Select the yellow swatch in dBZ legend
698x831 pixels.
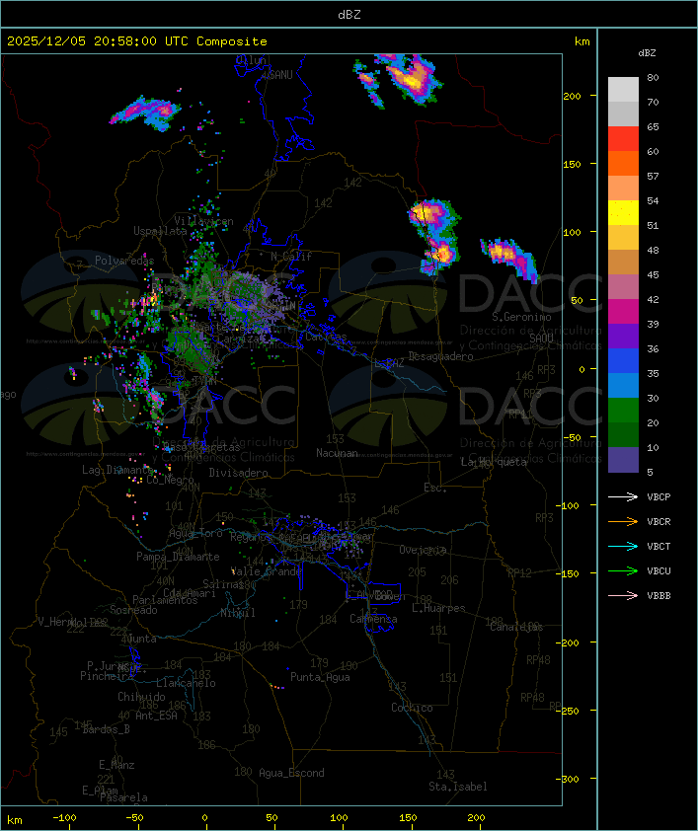click(623, 213)
